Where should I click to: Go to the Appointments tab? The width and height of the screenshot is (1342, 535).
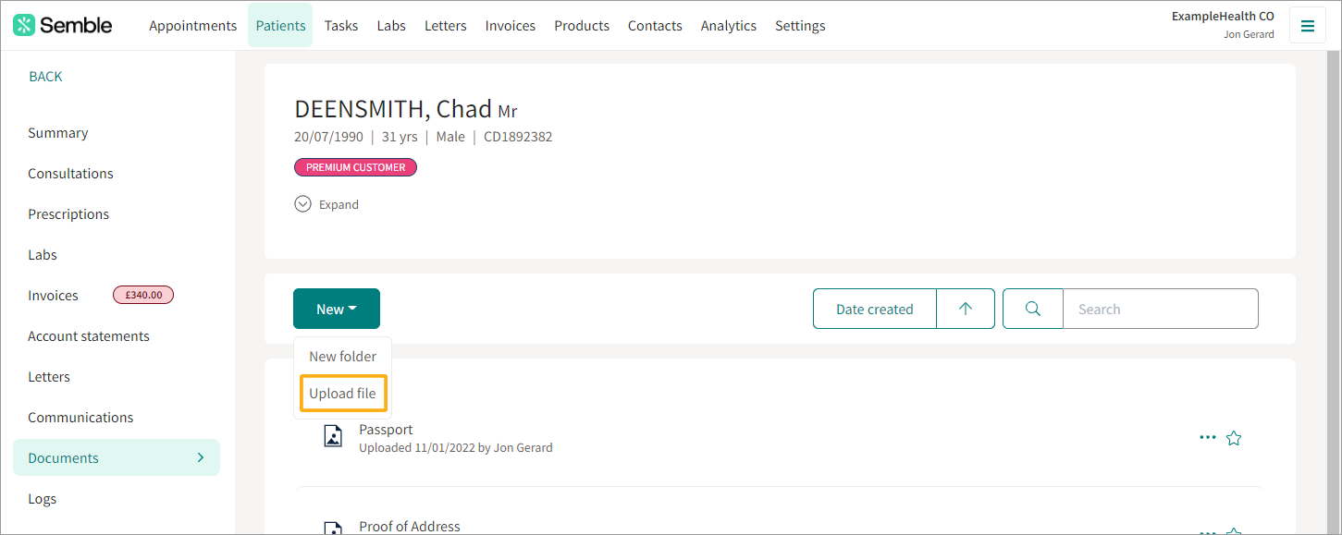193,25
